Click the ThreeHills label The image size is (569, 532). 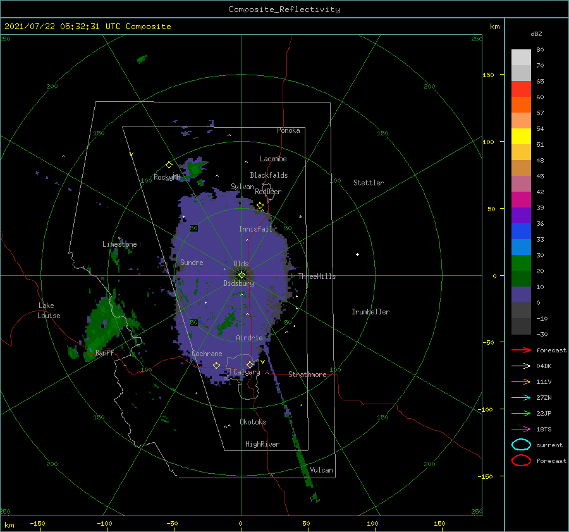(317, 276)
